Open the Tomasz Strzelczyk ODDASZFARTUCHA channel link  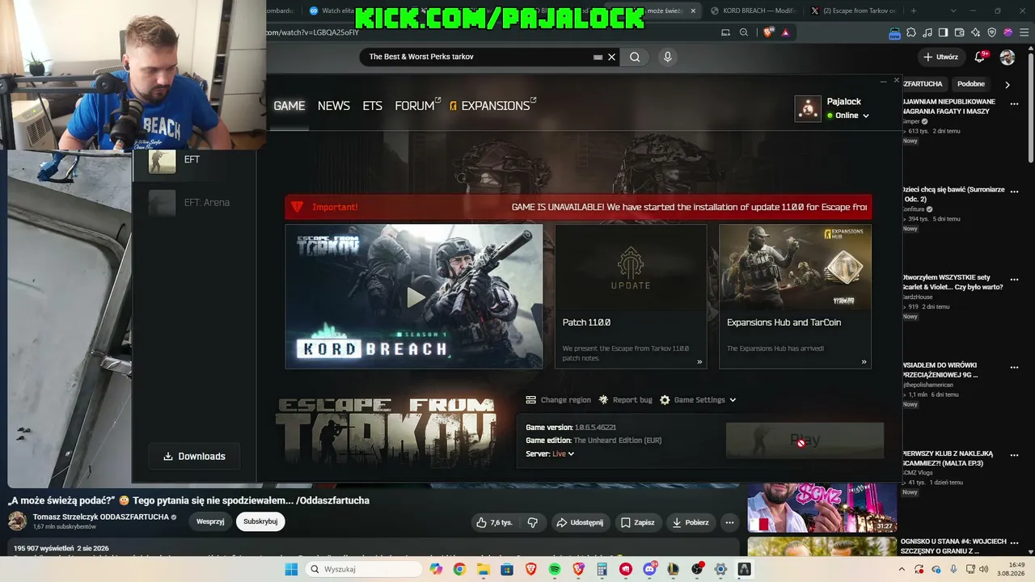pos(101,517)
